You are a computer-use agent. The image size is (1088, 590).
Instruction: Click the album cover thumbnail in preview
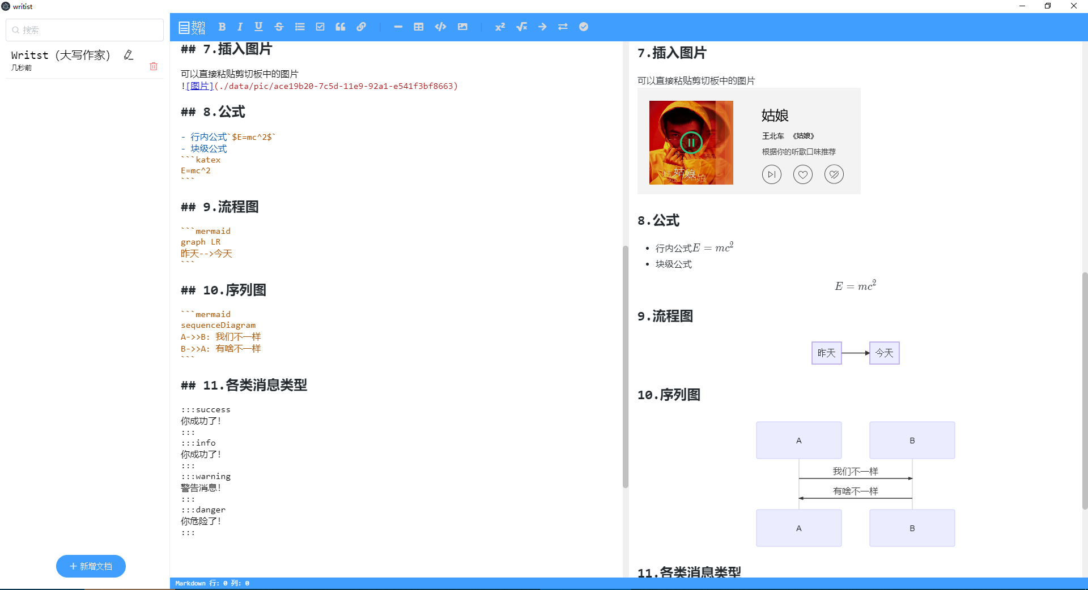coord(691,143)
